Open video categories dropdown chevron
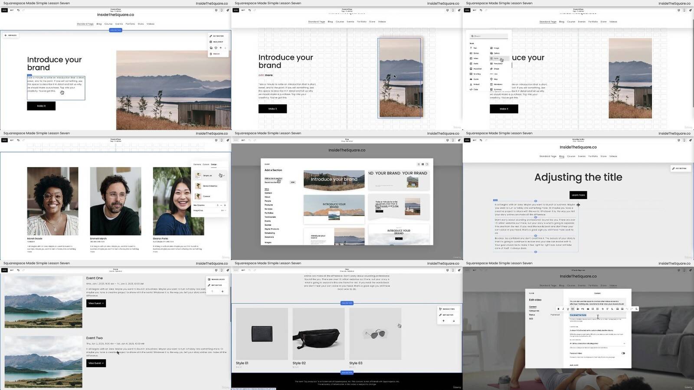 [x=624, y=344]
